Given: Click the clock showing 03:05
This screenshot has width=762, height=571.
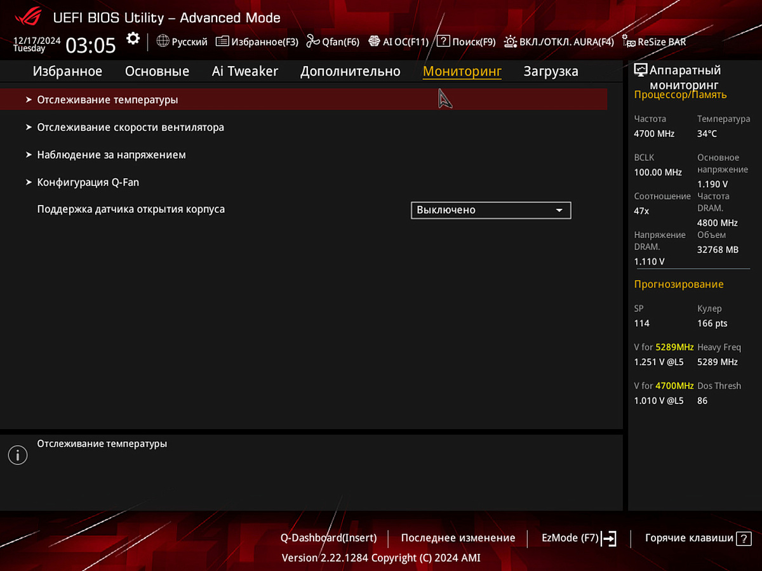Looking at the screenshot, I should coord(91,46).
